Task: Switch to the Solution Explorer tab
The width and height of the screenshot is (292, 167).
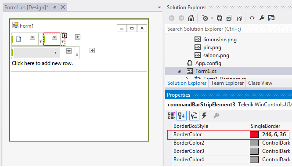Action: coord(187,83)
